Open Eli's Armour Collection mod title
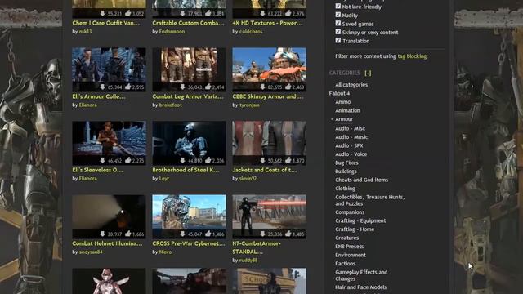The height and width of the screenshot is (294, 523). point(99,96)
